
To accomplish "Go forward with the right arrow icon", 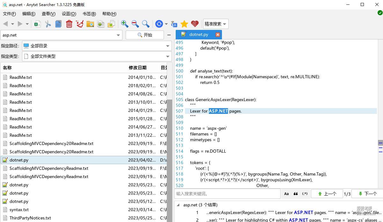I will pyautogui.click(x=20, y=24).
